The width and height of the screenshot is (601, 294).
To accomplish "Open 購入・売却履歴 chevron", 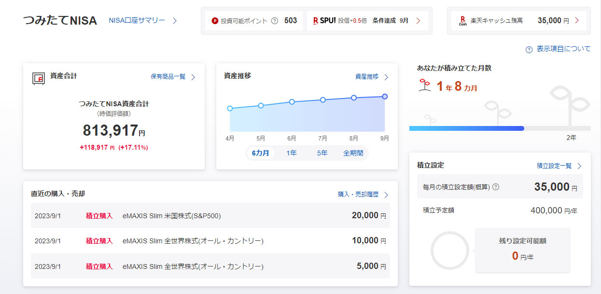I will coord(386,195).
